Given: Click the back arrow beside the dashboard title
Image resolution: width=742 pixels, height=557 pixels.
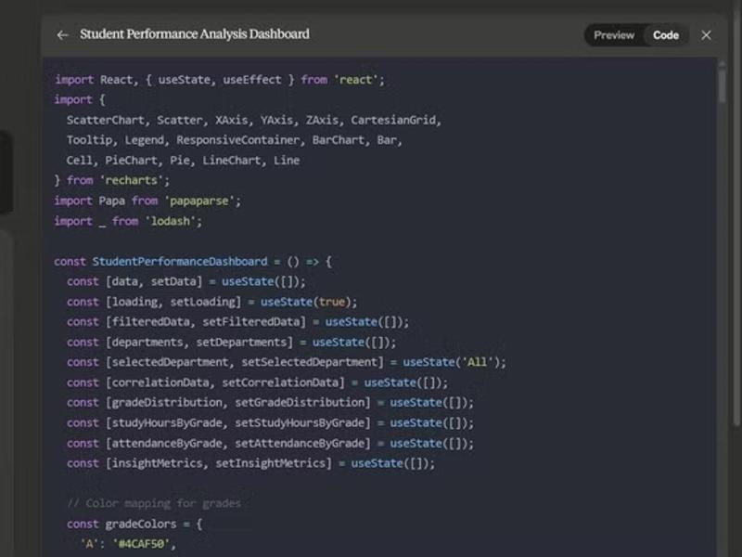Looking at the screenshot, I should pyautogui.click(x=62, y=35).
